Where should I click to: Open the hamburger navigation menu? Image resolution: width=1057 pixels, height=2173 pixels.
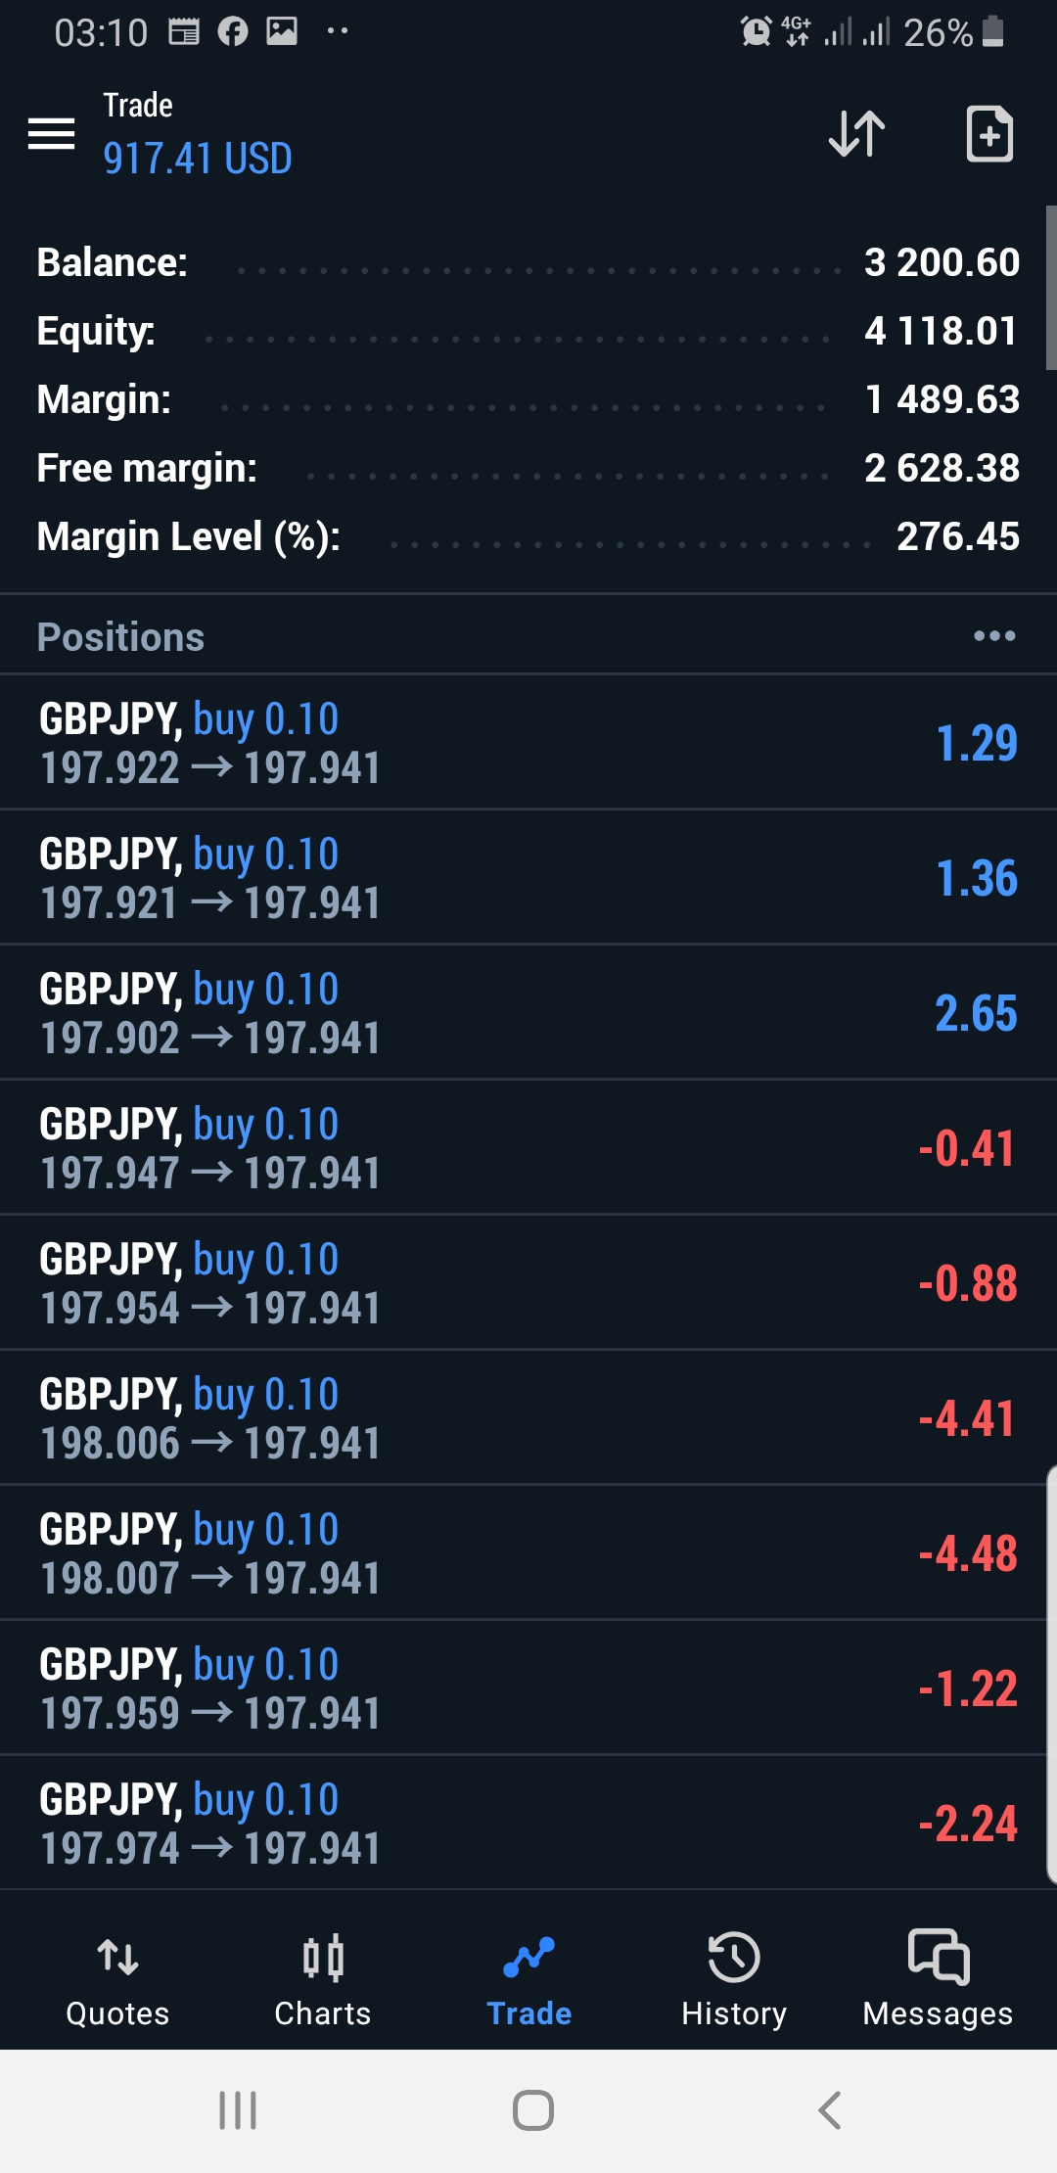(x=51, y=134)
